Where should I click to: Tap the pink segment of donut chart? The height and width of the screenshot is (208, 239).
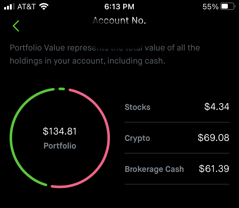point(109,137)
